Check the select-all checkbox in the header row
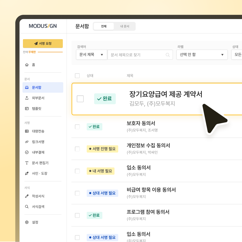 pyautogui.click(x=77, y=76)
